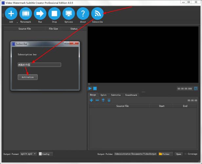
Task: Click the Subscribe feed icon
Action: [x=97, y=13]
